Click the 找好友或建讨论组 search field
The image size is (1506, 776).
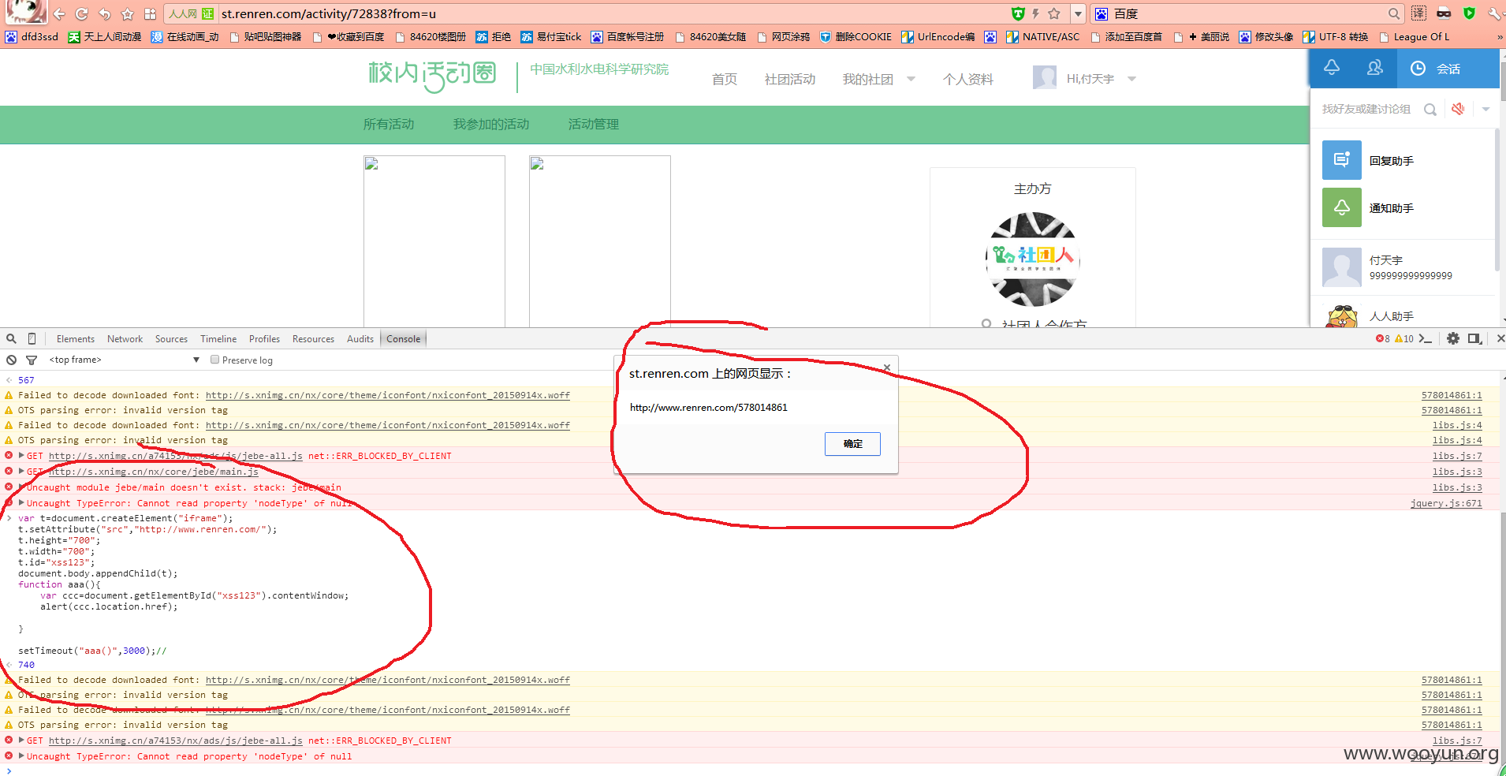(1366, 109)
